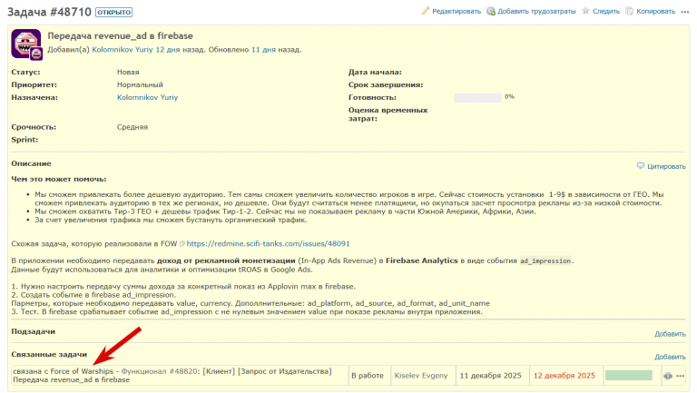The height and width of the screenshot is (393, 697).
Task: Click the title 'Передача revenue_ad в firebase'
Action: pos(120,36)
